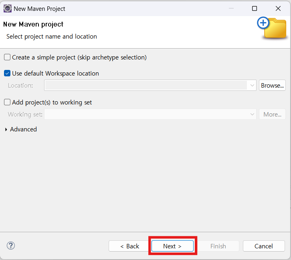Cancel the New Maven Project wizard
Image resolution: width=291 pixels, height=260 pixels.
264,246
